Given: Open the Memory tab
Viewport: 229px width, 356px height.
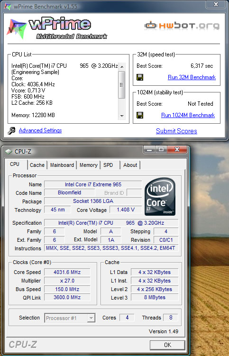Looking at the screenshot, I should tap(88, 165).
